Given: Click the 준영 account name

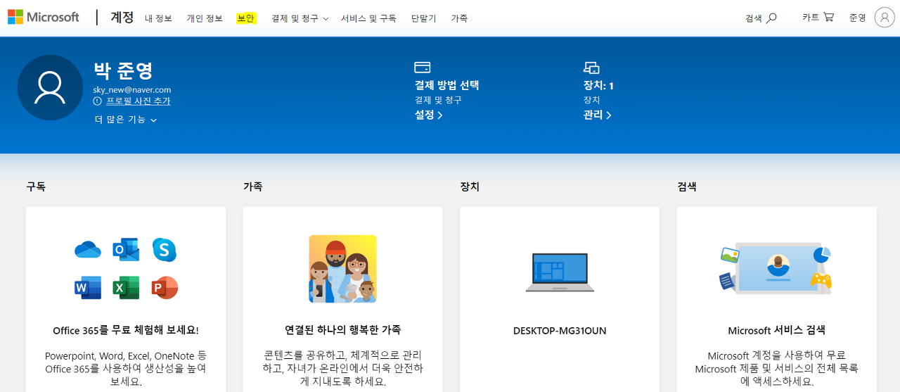Looking at the screenshot, I should pos(857,18).
